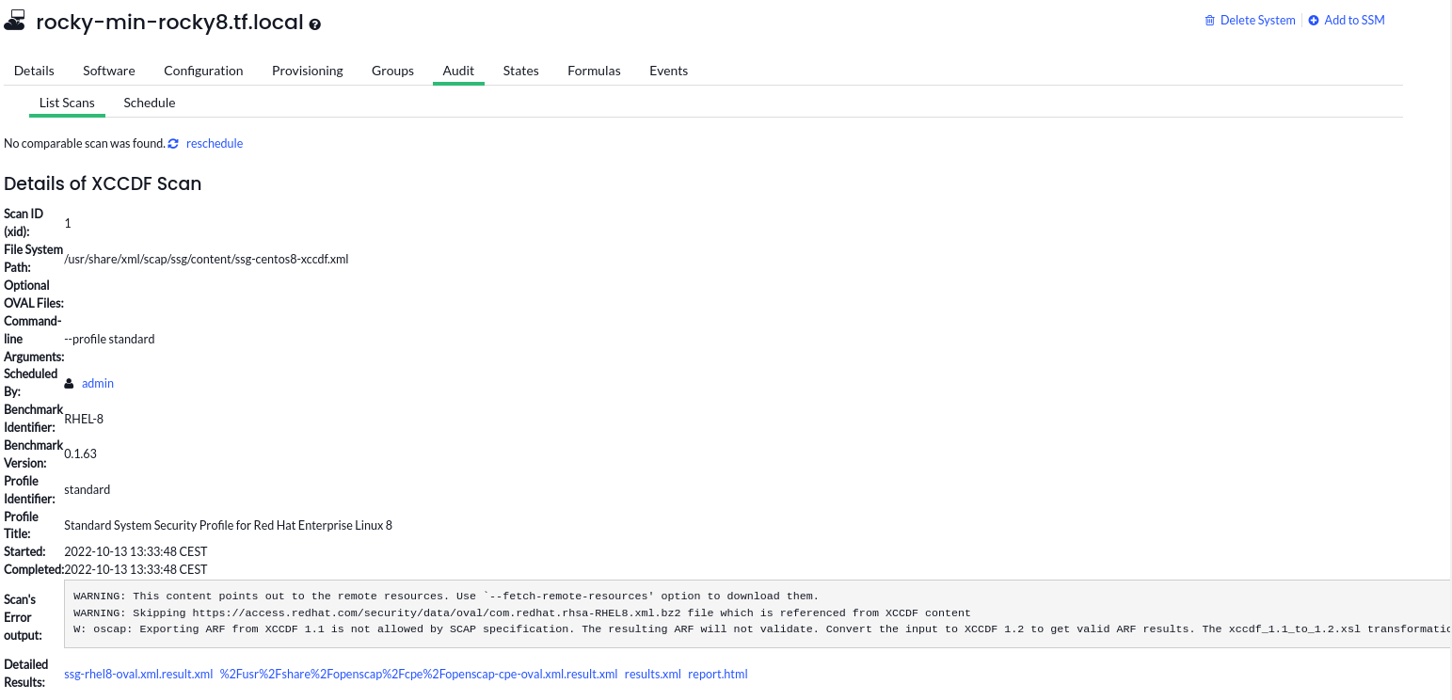Click the user icon beside admin
This screenshot has height=700, width=1452.
tap(69, 384)
